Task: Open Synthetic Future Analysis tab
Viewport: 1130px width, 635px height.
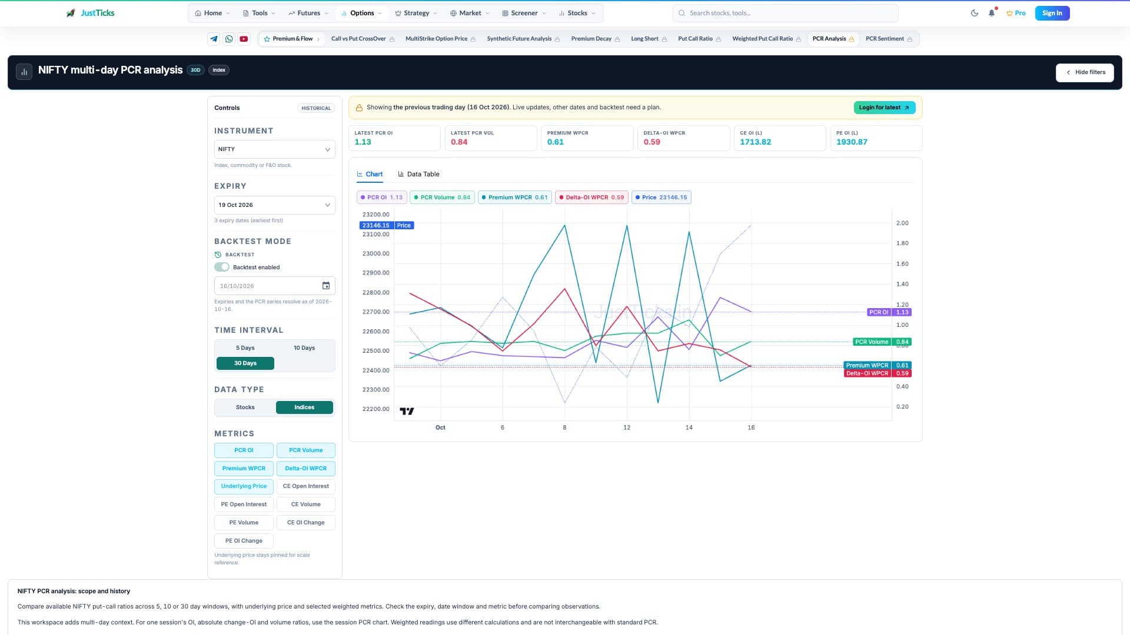Action: pos(523,39)
